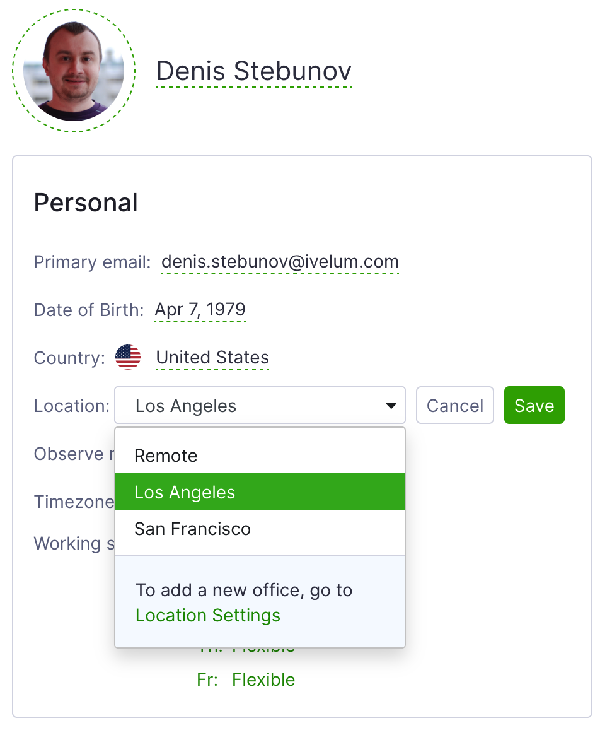Click the Primary email label
This screenshot has width=612, height=735.
click(92, 262)
